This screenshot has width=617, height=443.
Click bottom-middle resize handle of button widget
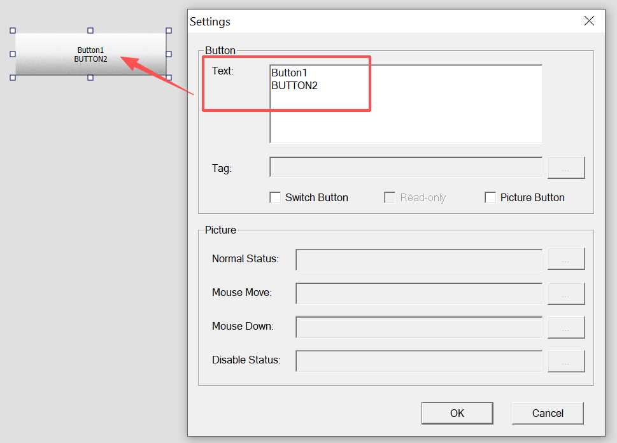[x=90, y=78]
